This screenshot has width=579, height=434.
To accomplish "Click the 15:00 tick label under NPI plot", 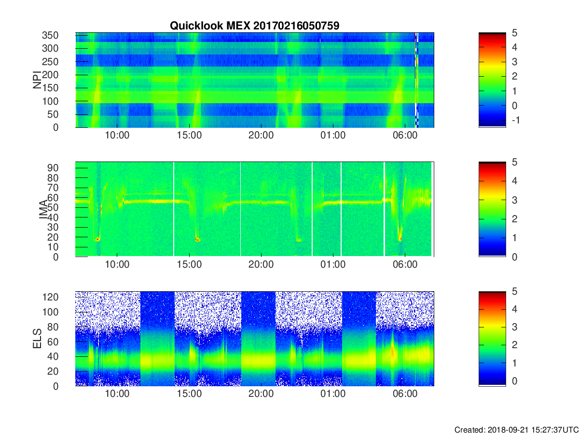I will [x=189, y=136].
